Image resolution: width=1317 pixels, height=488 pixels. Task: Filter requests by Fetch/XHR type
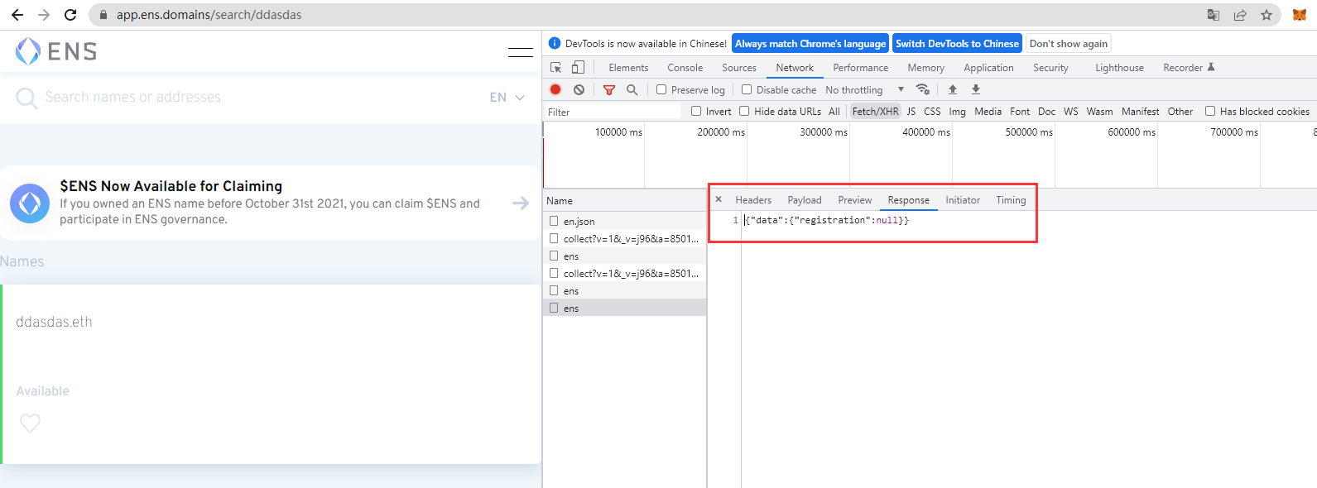[x=875, y=111]
